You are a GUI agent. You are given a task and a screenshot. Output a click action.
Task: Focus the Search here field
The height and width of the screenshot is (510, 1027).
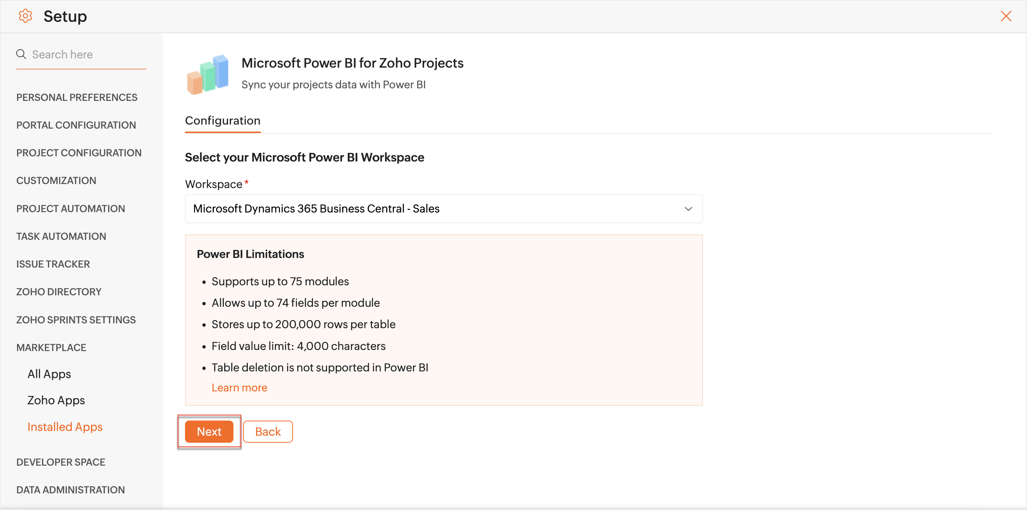coord(88,54)
